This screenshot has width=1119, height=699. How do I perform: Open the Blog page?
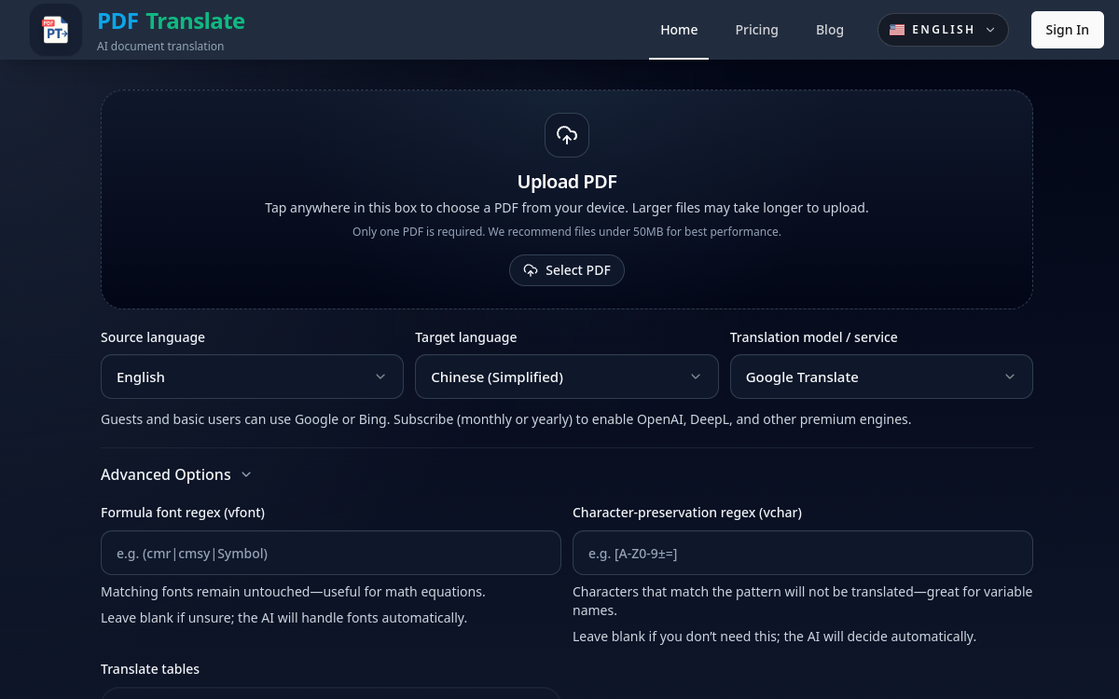pos(830,30)
